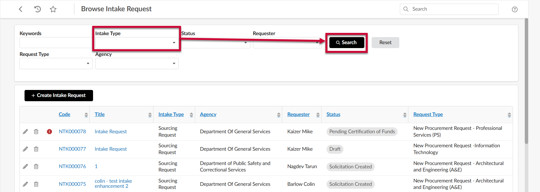
Task: Click the Intake Type column header link
Action: click(171, 114)
